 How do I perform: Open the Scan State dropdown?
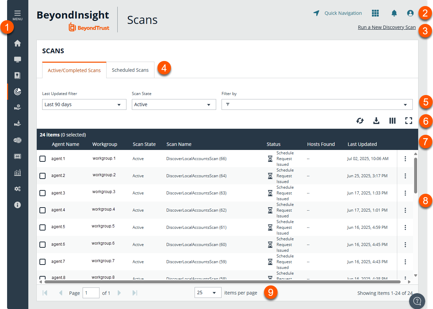coord(174,104)
